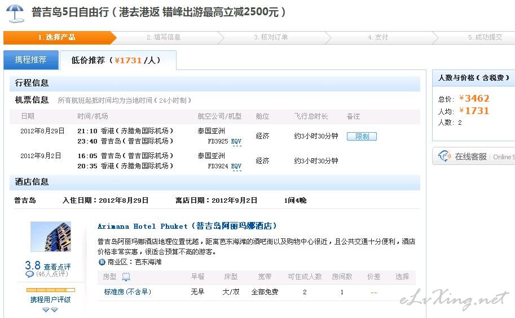
Task: Click per-person price ¥1731 in sidebar
Action: pyautogui.click(x=474, y=111)
